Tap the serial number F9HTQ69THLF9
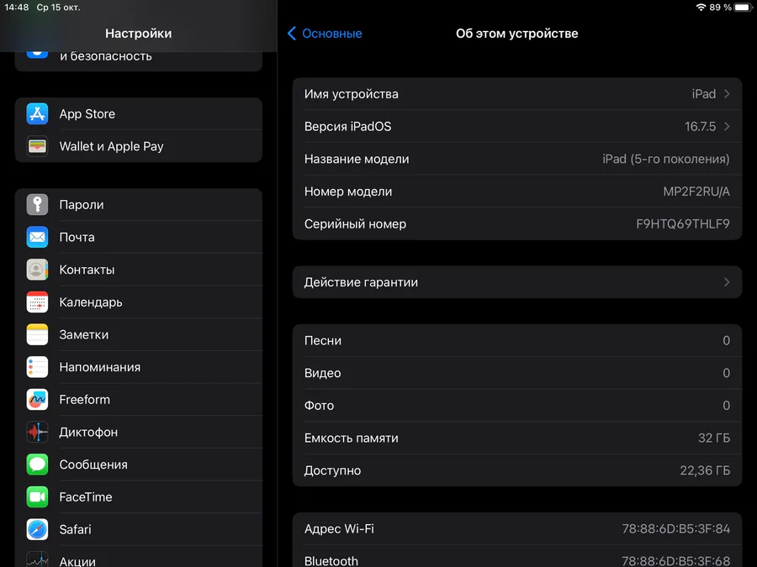757x567 pixels. pos(683,223)
